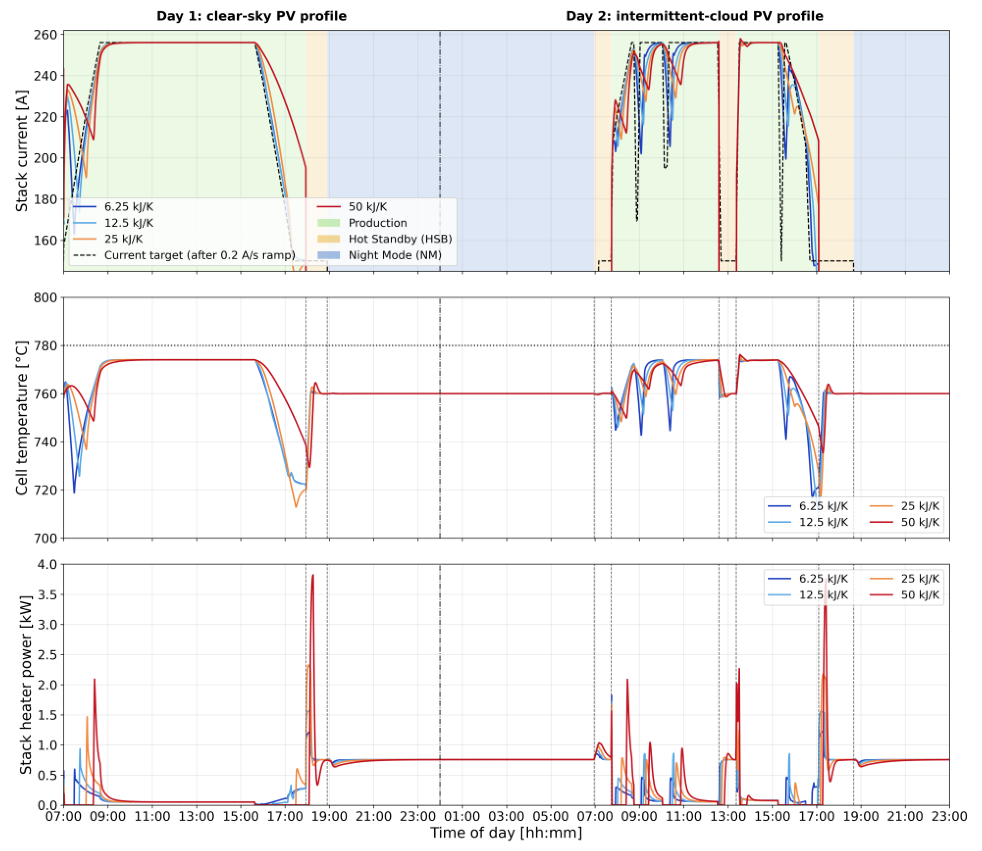Screen dimensions: 982x851
Task: Click the "Cell temperature [°C]" axis label
Action: pos(22,417)
